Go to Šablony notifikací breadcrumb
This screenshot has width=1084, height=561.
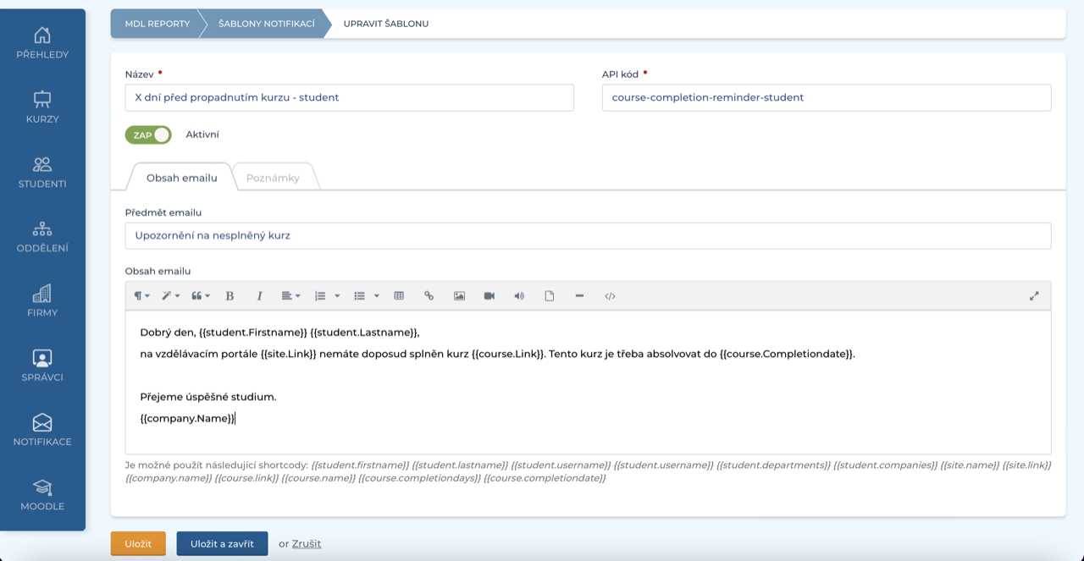[x=266, y=24]
